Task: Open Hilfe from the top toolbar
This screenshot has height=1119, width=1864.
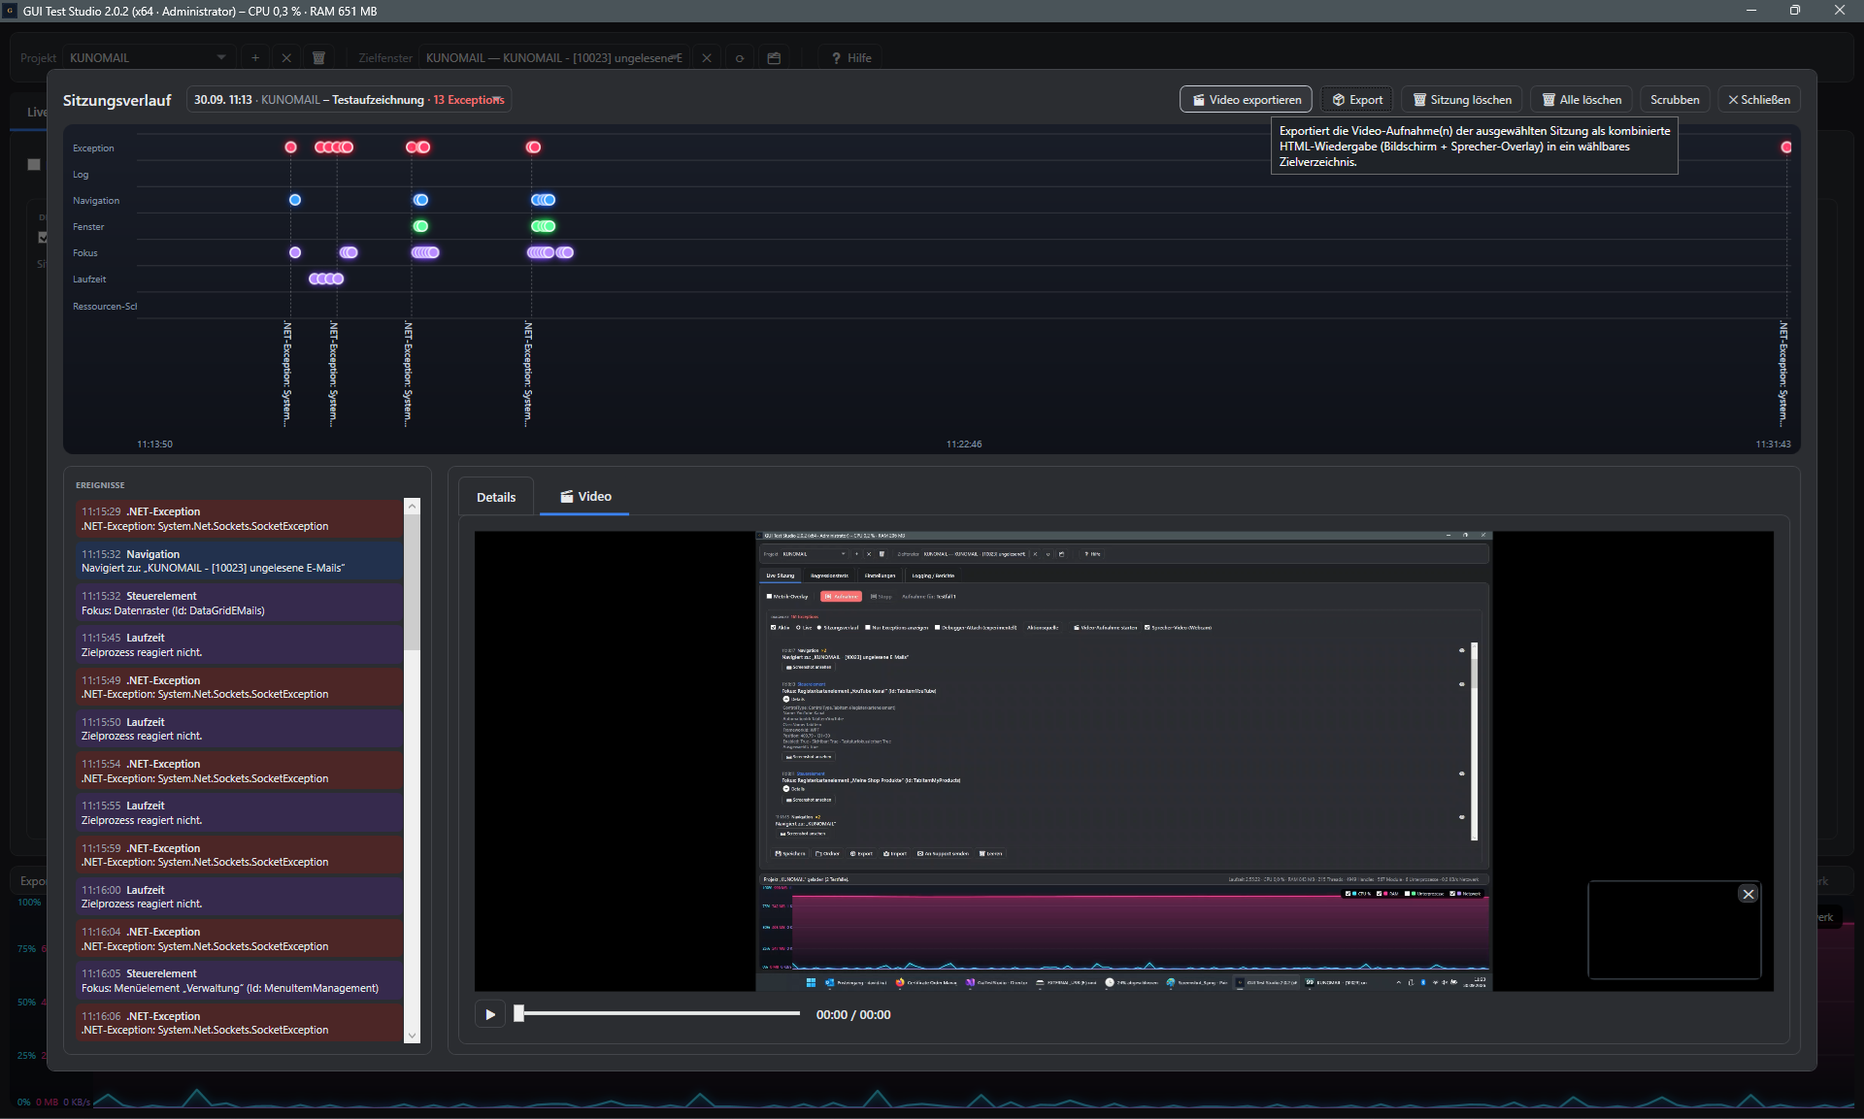Action: click(x=851, y=58)
